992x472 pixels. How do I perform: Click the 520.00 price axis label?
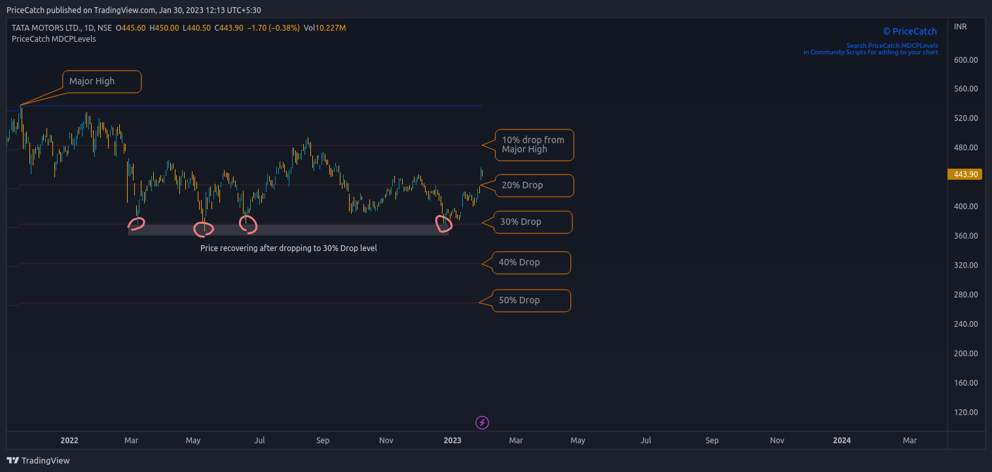coord(966,118)
